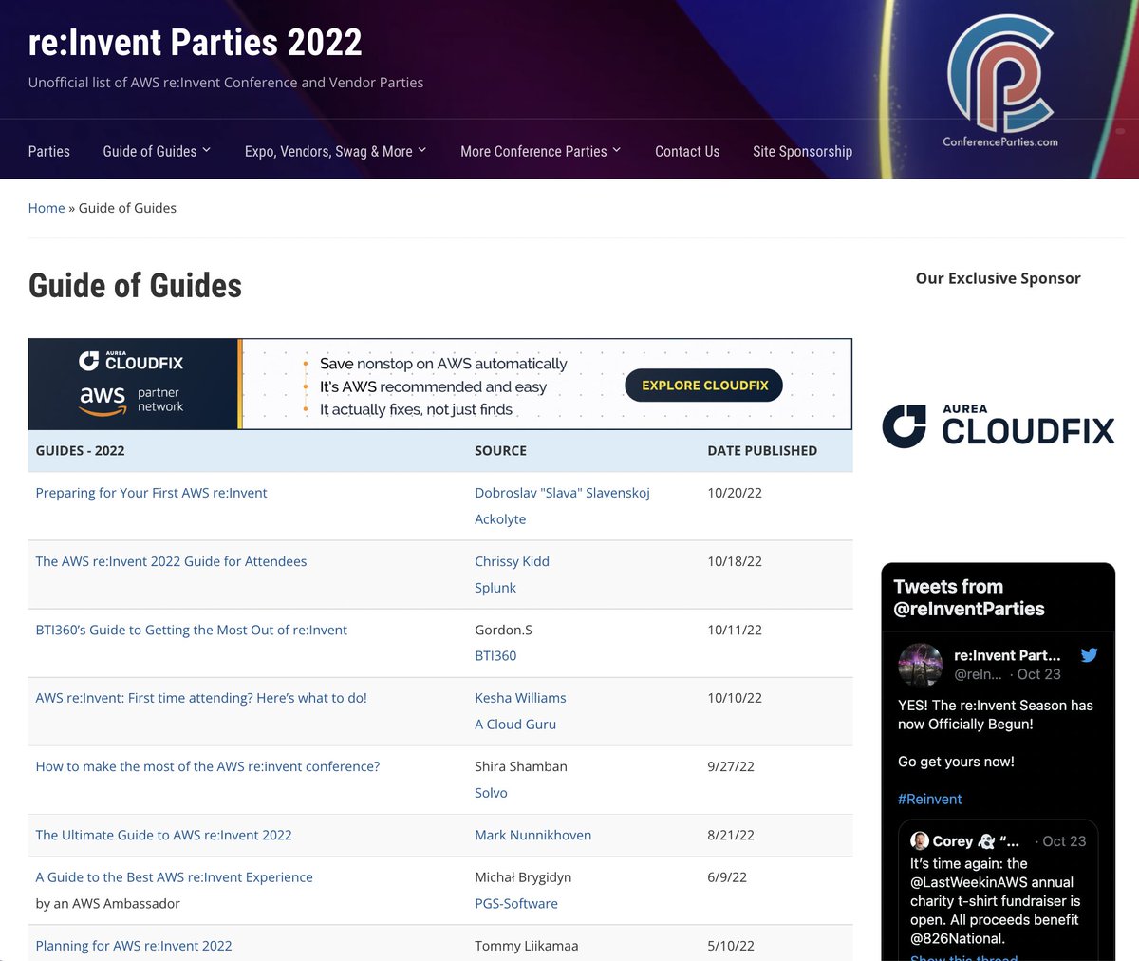Click the DATE PUBLISHED column header
The image size is (1139, 961).
coord(762,451)
